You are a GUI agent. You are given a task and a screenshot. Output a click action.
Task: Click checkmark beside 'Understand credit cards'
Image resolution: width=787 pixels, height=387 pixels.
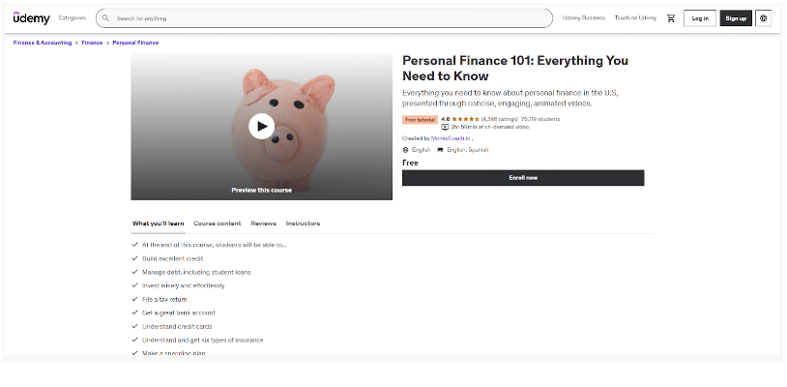click(135, 326)
